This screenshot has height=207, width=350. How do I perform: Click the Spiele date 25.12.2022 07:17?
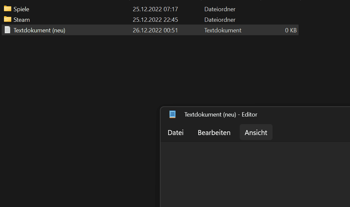pos(155,9)
